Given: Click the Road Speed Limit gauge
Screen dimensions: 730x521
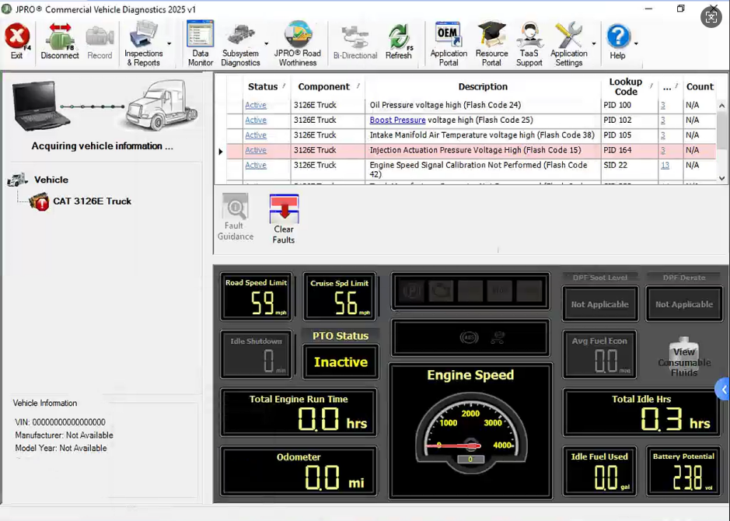Looking at the screenshot, I should point(256,297).
